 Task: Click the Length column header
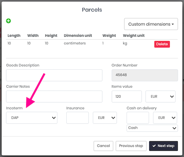[14, 36]
